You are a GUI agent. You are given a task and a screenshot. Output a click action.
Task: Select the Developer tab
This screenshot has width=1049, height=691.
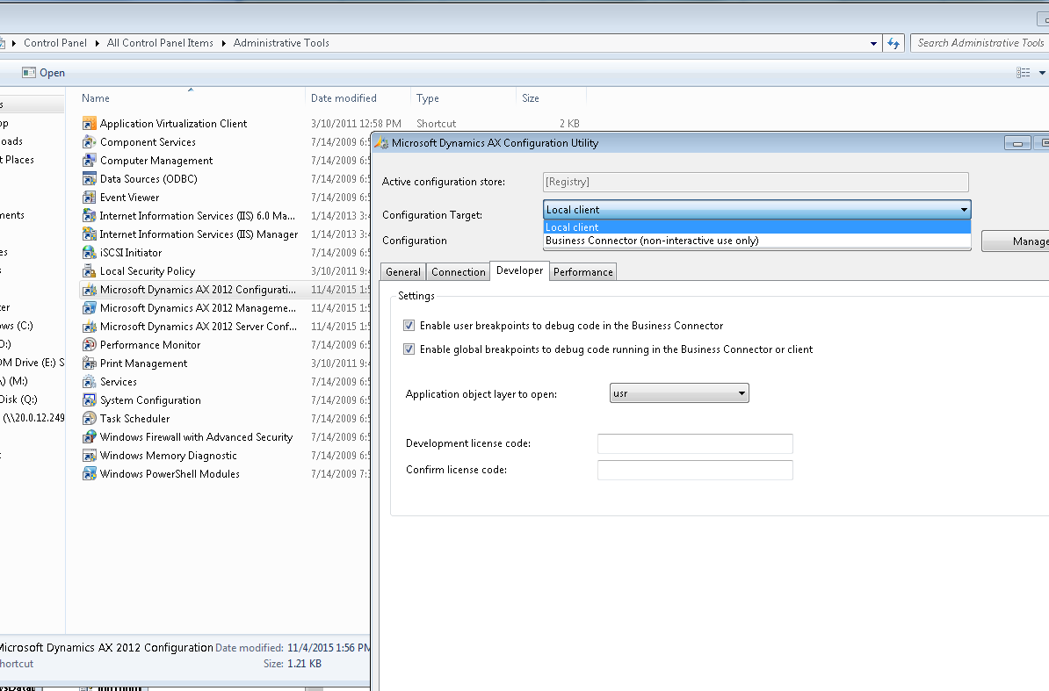(x=520, y=270)
